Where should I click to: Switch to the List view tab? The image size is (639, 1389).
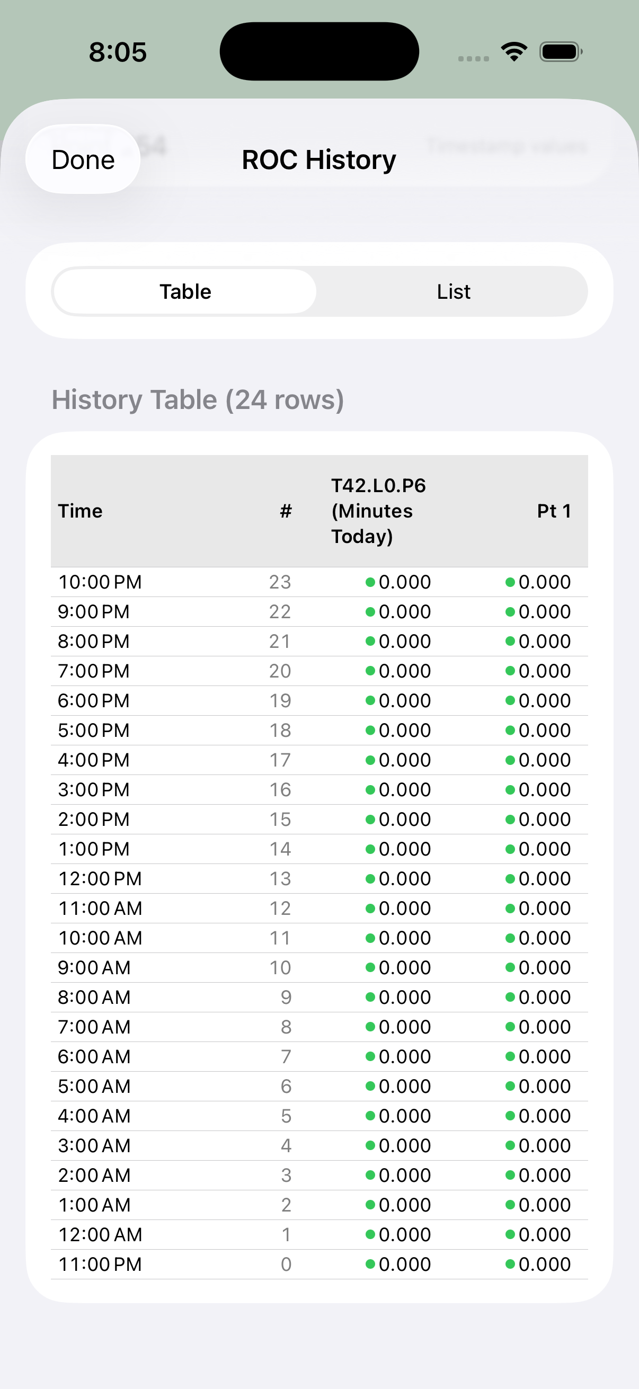pyautogui.click(x=453, y=292)
